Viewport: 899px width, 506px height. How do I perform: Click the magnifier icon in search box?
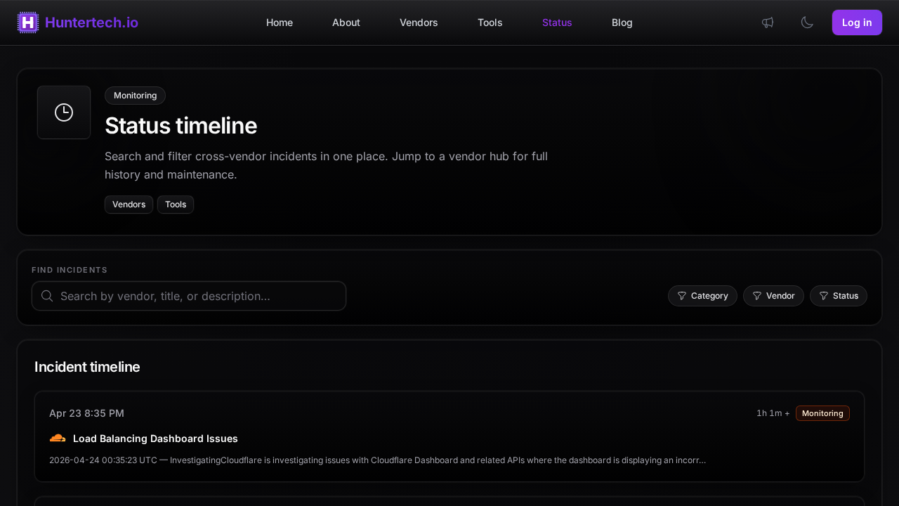[47, 296]
